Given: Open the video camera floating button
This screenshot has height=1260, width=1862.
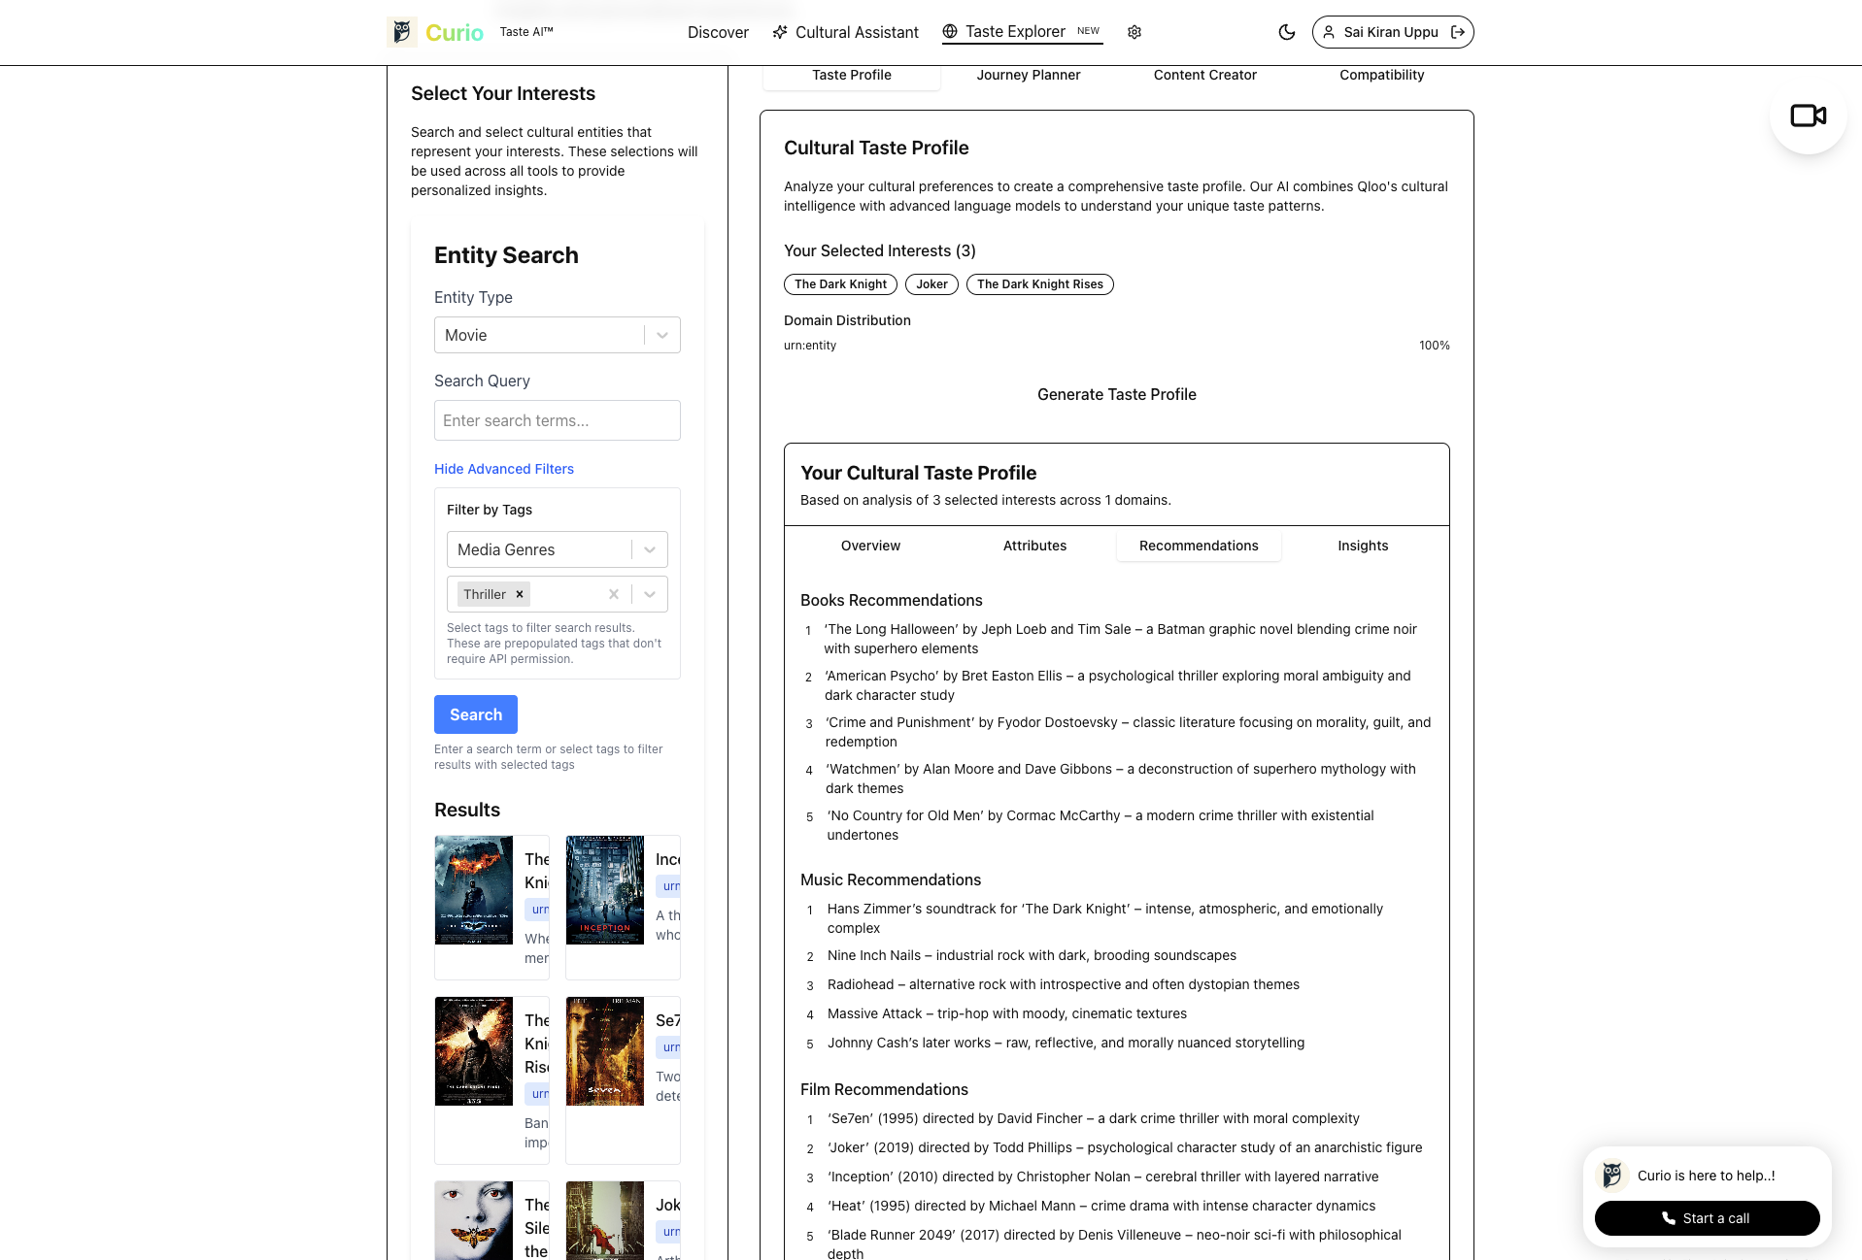Looking at the screenshot, I should (x=1808, y=116).
